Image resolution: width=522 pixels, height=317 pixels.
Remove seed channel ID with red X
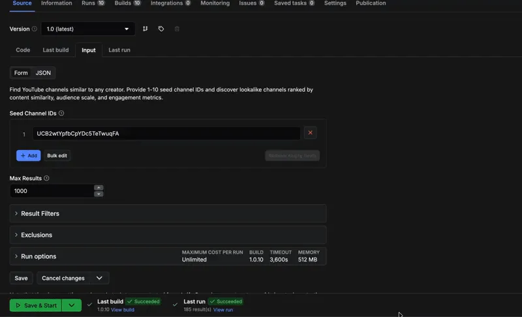pos(310,133)
